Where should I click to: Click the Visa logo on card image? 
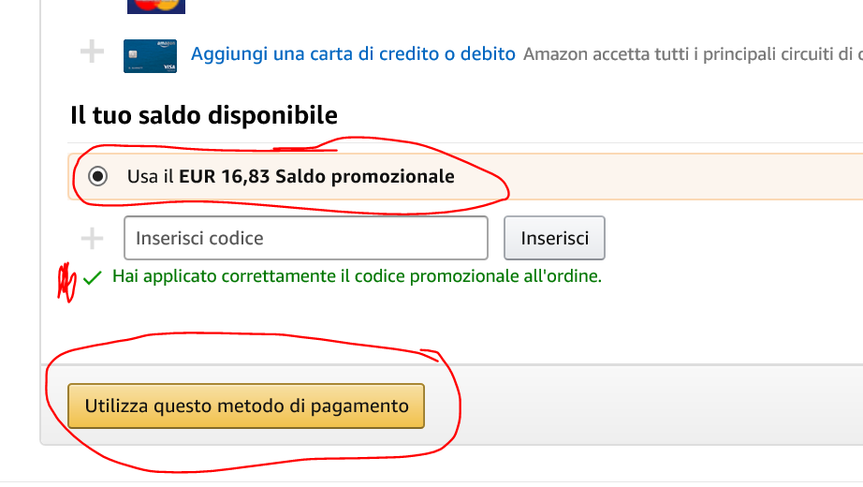[168, 67]
